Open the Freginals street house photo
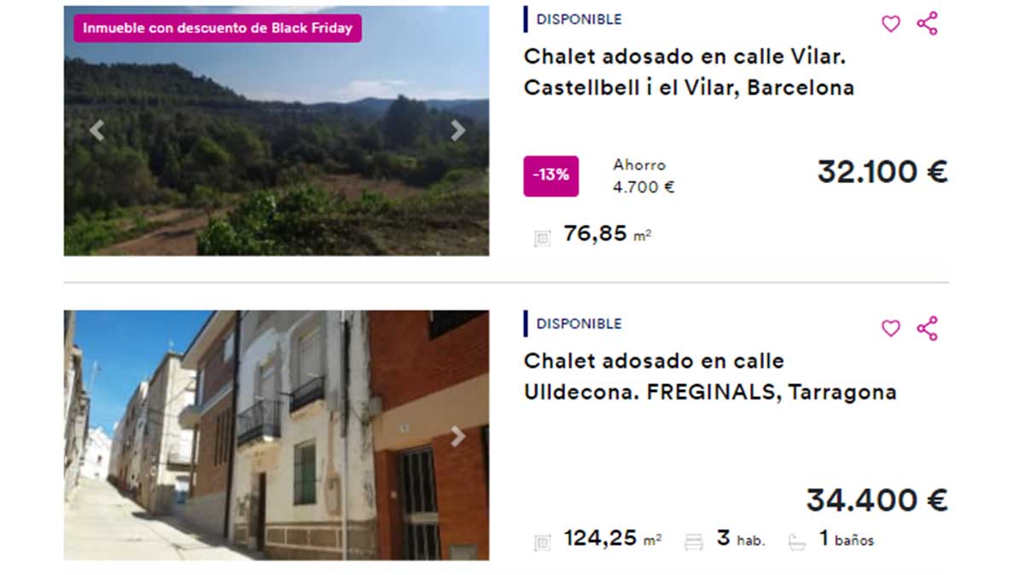Screen dimensions: 1023x575 [276, 435]
